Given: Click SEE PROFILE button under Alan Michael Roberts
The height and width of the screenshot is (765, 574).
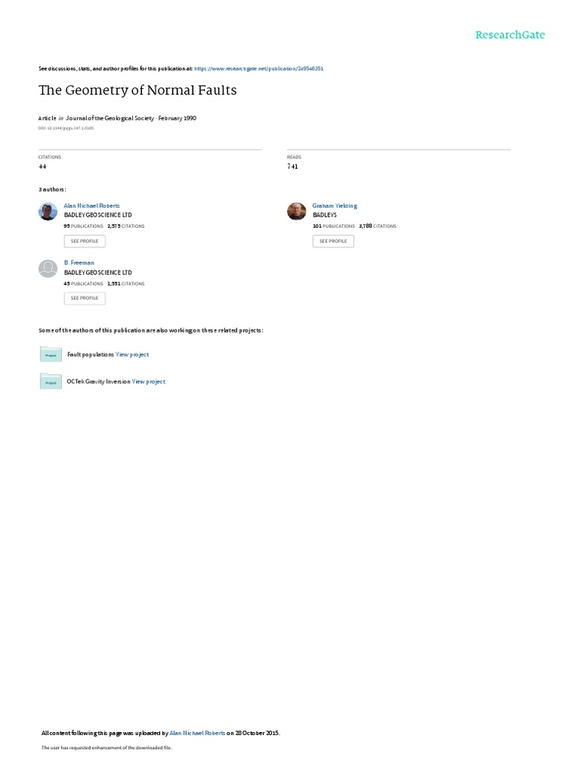Looking at the screenshot, I should click(84, 241).
